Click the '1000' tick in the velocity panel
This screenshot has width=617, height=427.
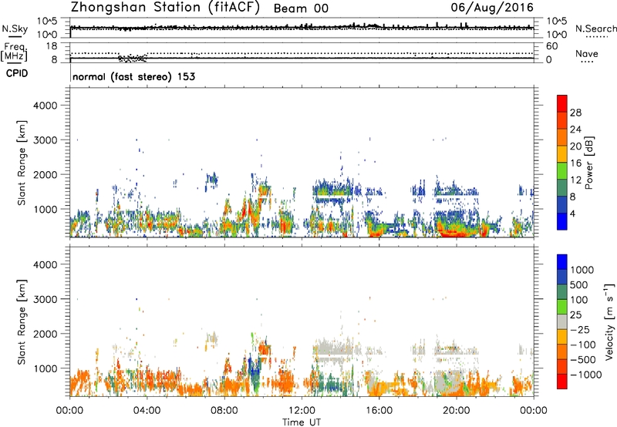tap(45, 368)
